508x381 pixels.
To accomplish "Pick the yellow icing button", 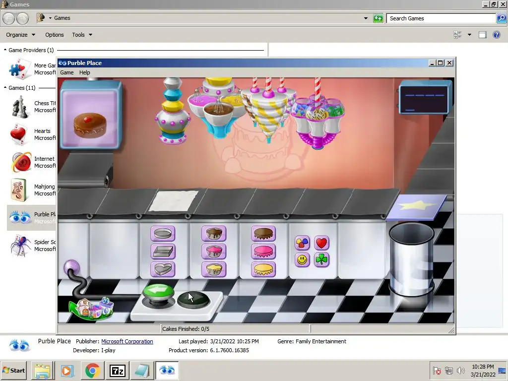I will coord(263,269).
